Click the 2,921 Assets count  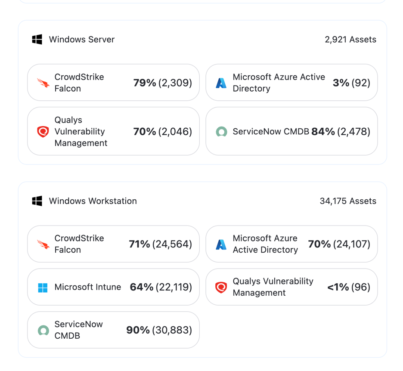350,39
